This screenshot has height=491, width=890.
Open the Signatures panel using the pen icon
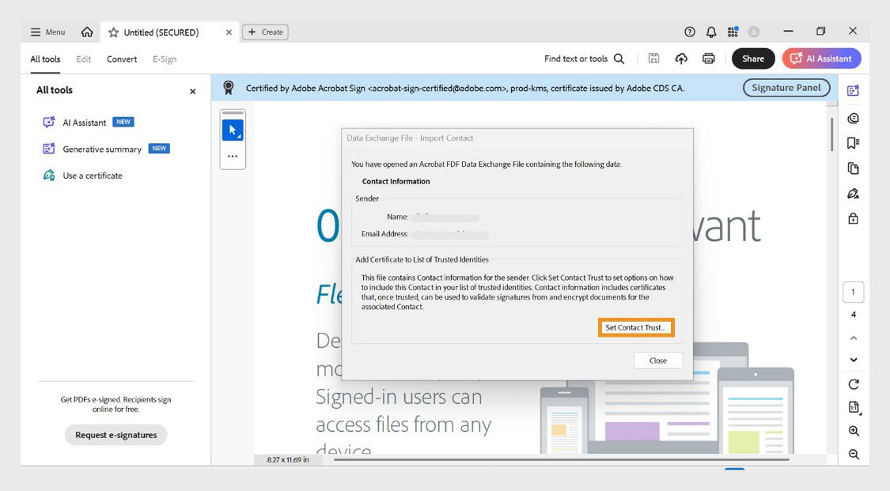pyautogui.click(x=853, y=193)
